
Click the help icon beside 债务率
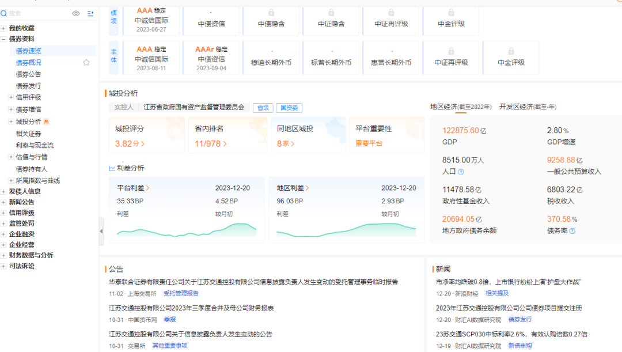[572, 231]
